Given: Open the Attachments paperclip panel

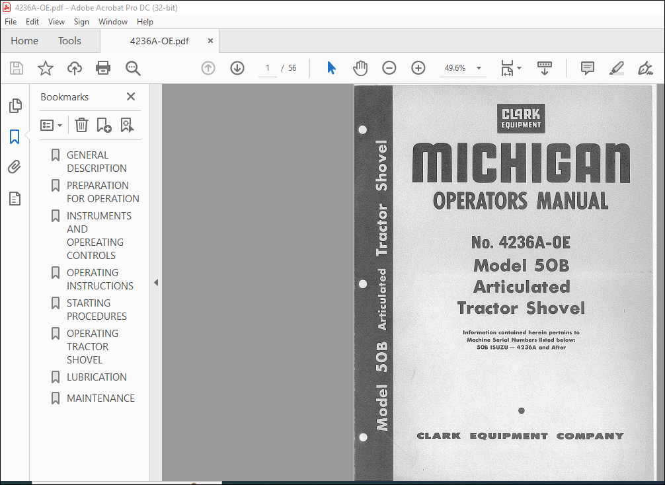Looking at the screenshot, I should [15, 167].
